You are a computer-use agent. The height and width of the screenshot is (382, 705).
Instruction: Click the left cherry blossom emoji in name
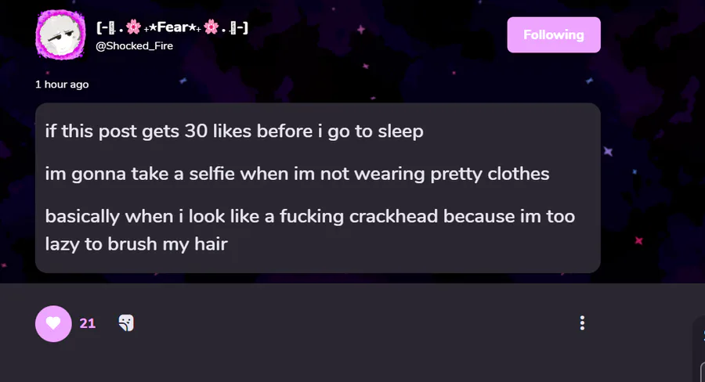(133, 27)
